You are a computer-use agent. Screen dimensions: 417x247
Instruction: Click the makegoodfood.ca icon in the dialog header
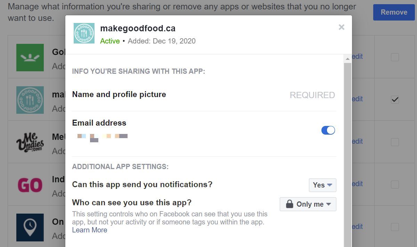point(83,33)
